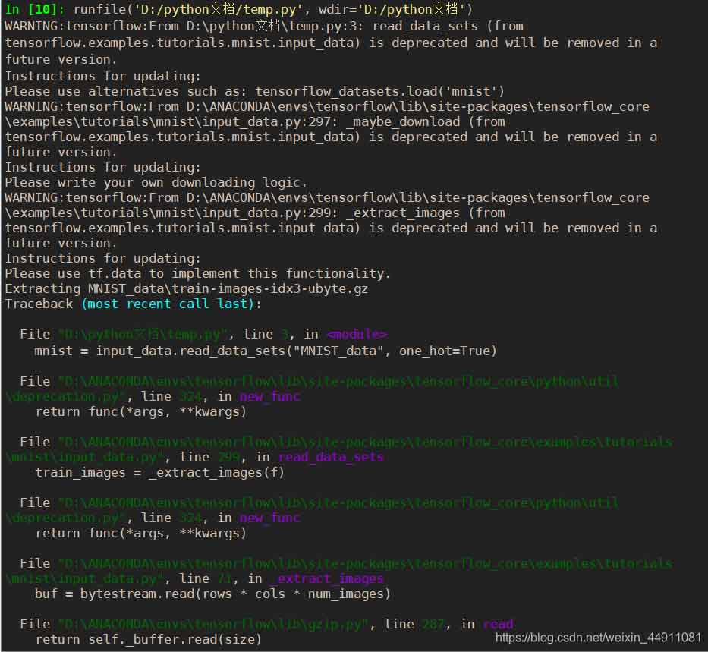The image size is (708, 652).
Task: Click the <module> label in first traceback frame
Action: [357, 334]
